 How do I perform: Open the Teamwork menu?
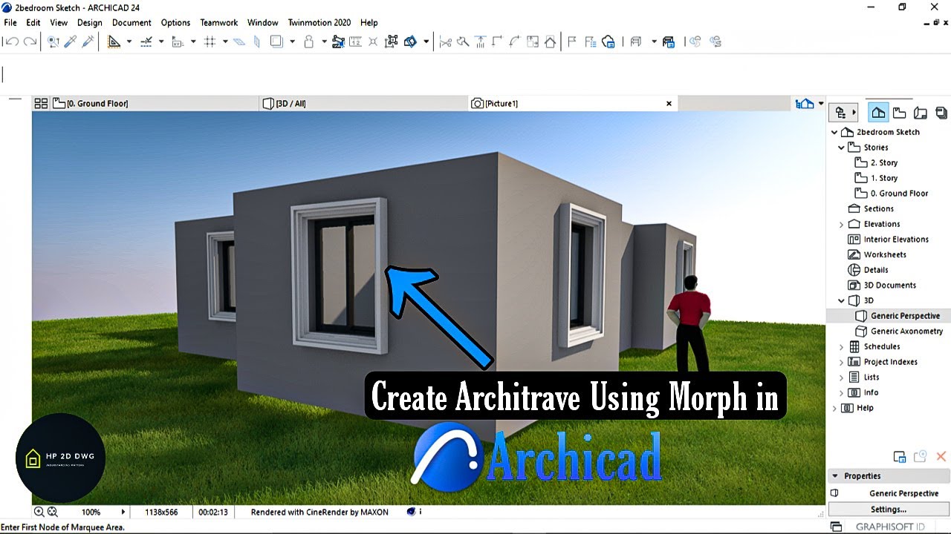(x=219, y=22)
